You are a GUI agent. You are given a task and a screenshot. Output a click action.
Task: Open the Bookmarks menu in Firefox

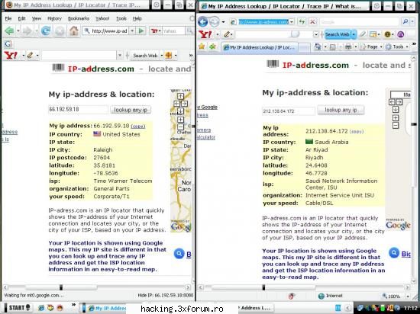(x=78, y=18)
